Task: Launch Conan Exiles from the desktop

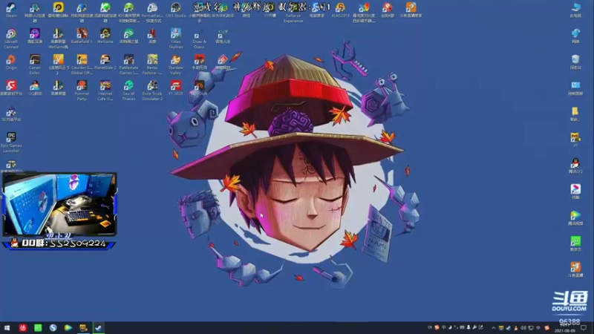Action: click(x=34, y=65)
